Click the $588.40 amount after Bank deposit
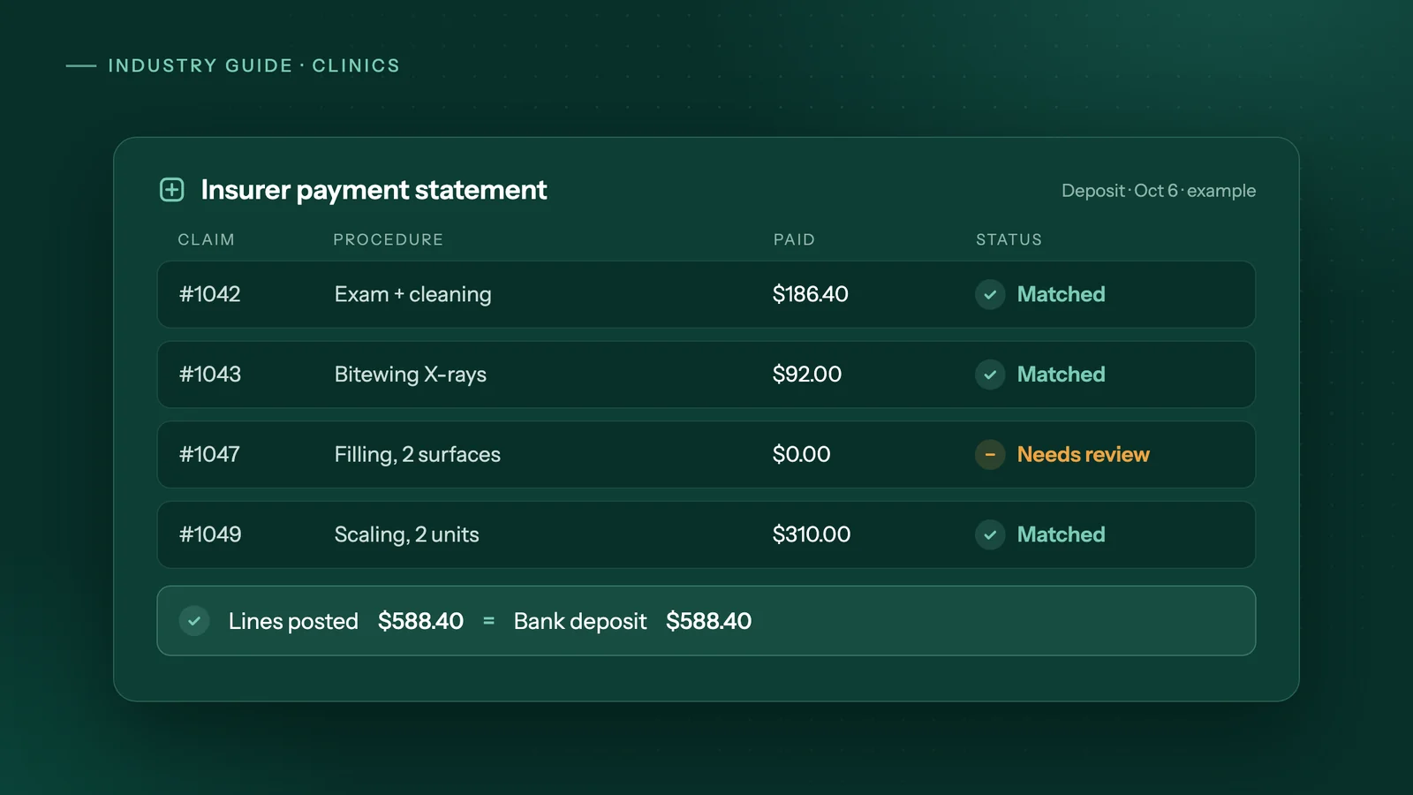 coord(708,621)
